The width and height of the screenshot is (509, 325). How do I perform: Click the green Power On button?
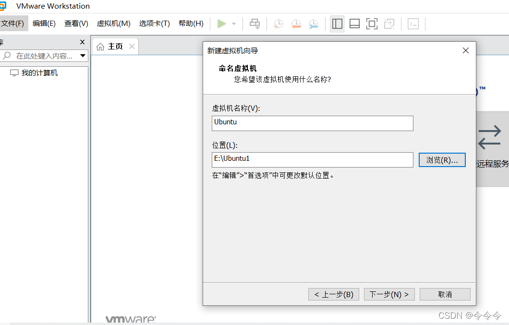coord(222,24)
